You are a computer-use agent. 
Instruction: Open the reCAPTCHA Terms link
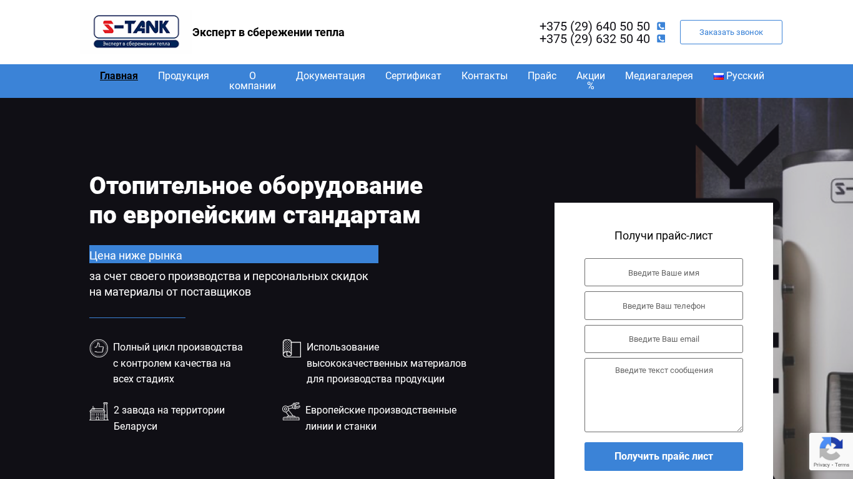(842, 465)
